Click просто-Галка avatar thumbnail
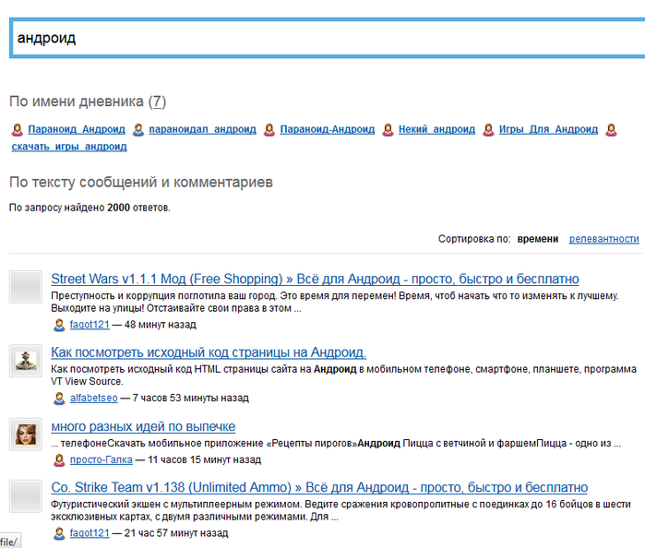 click(x=25, y=434)
